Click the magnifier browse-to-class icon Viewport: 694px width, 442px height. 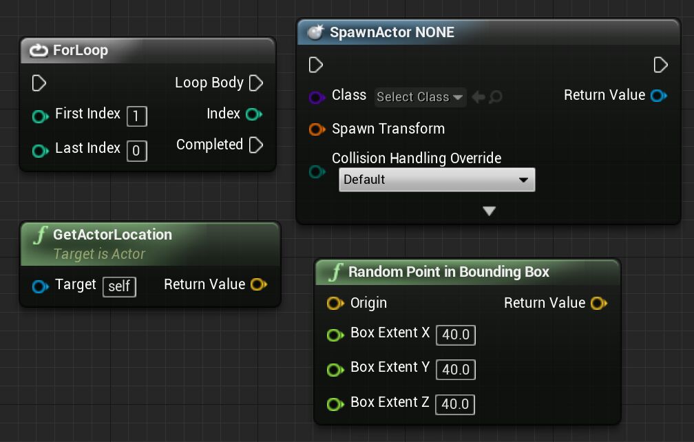[495, 97]
